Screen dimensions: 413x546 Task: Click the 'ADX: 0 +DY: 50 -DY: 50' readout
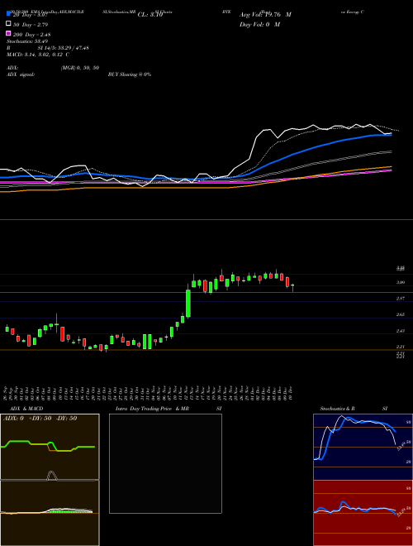(40, 419)
